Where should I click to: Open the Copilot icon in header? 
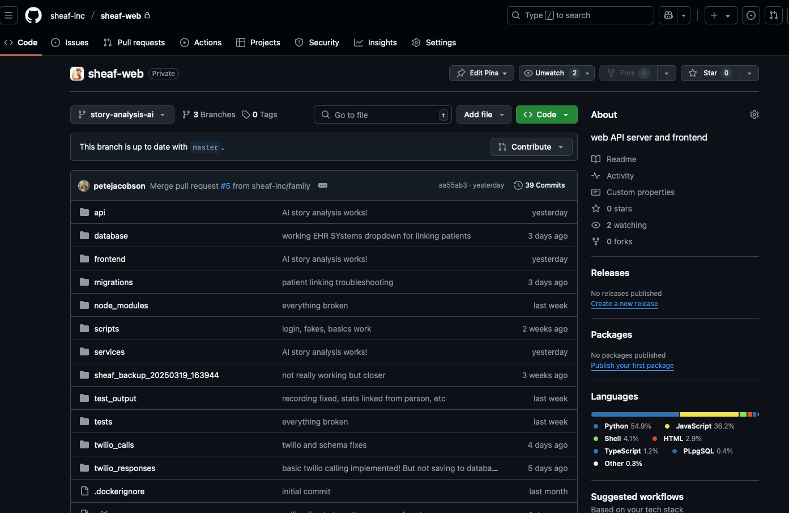pos(668,15)
